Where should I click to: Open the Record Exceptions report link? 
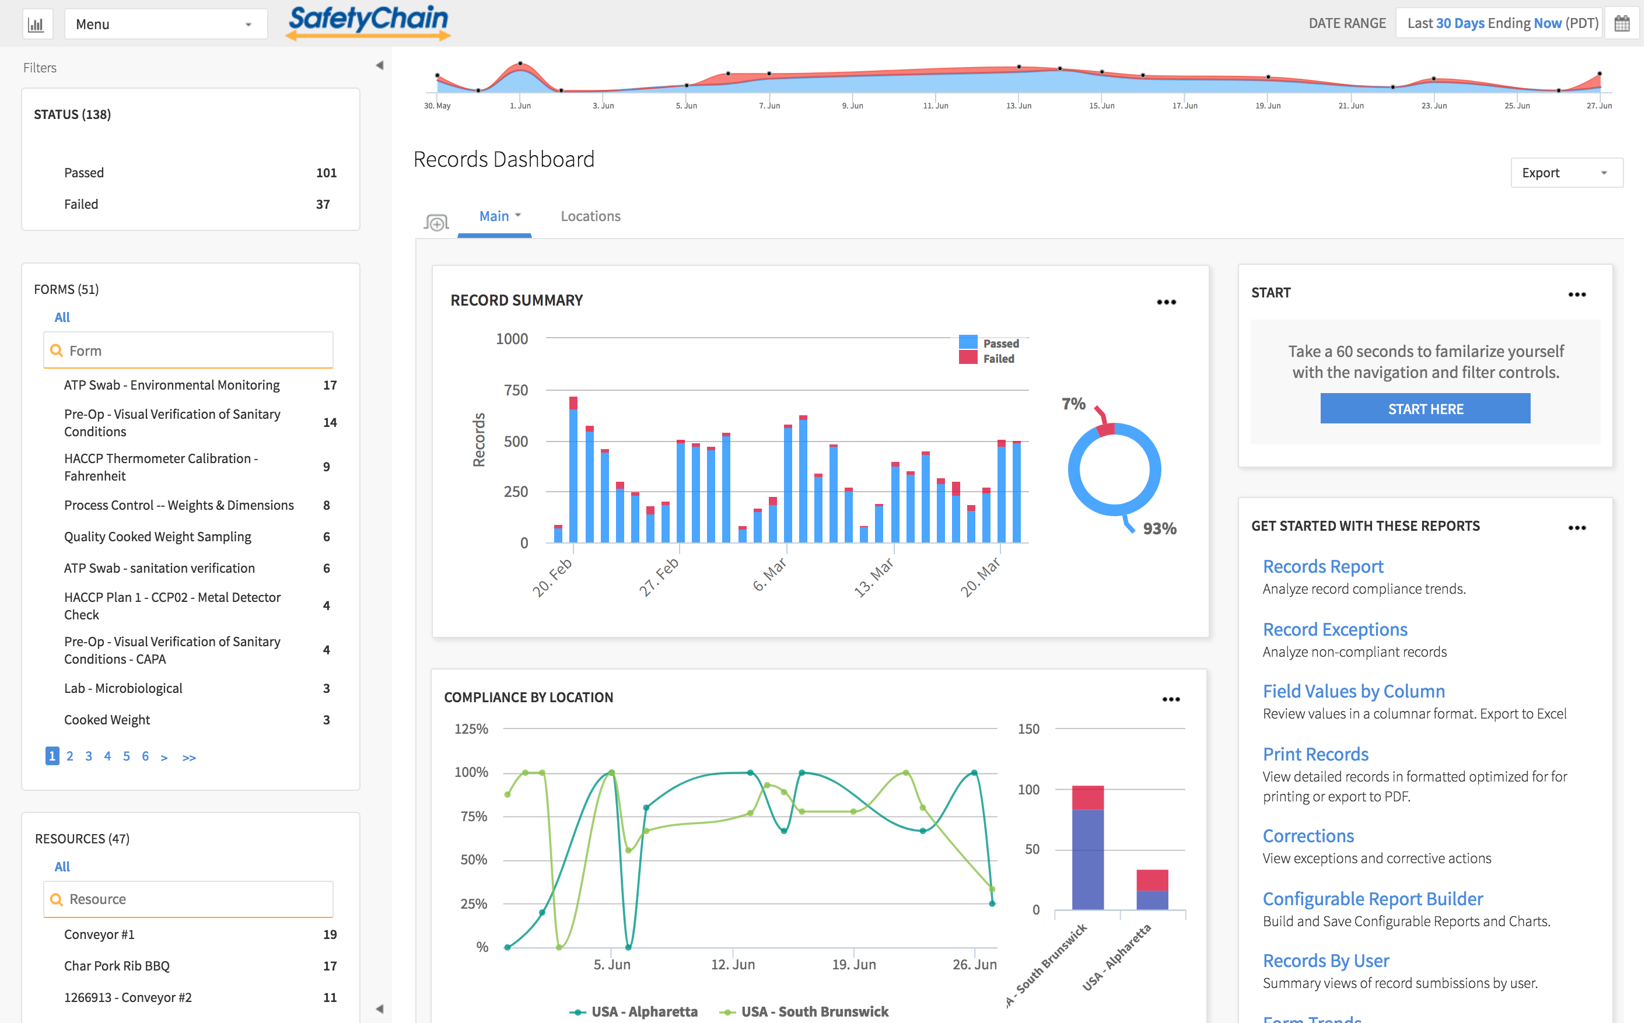pyautogui.click(x=1335, y=629)
